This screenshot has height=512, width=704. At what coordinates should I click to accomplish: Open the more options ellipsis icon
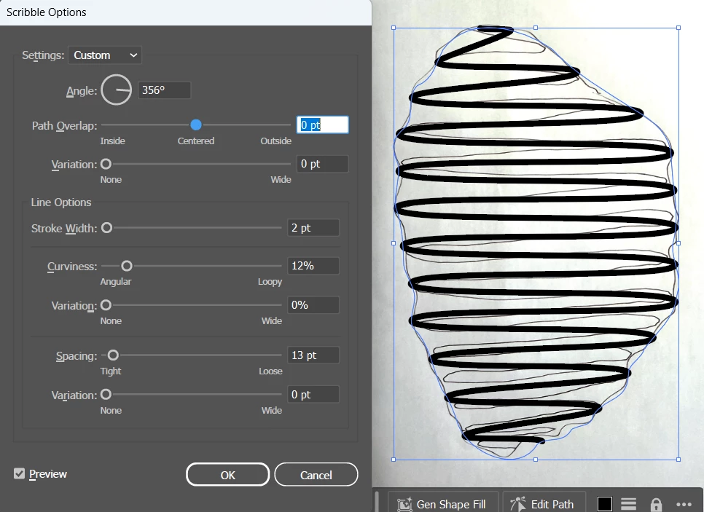(684, 505)
